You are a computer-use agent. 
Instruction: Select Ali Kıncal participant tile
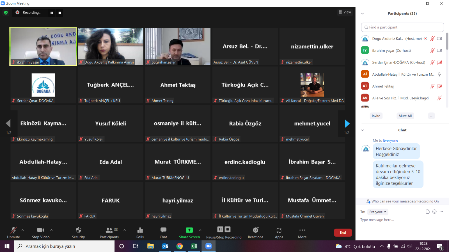point(312,85)
